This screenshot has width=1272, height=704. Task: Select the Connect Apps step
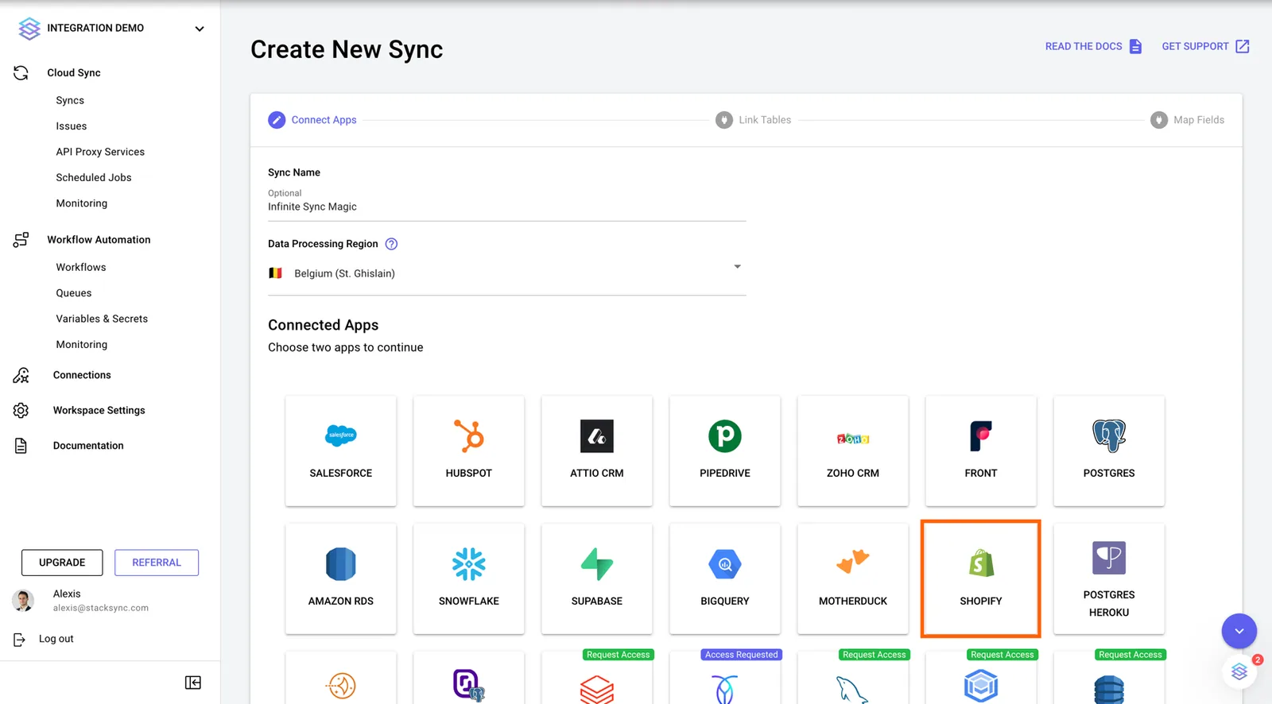(x=312, y=120)
